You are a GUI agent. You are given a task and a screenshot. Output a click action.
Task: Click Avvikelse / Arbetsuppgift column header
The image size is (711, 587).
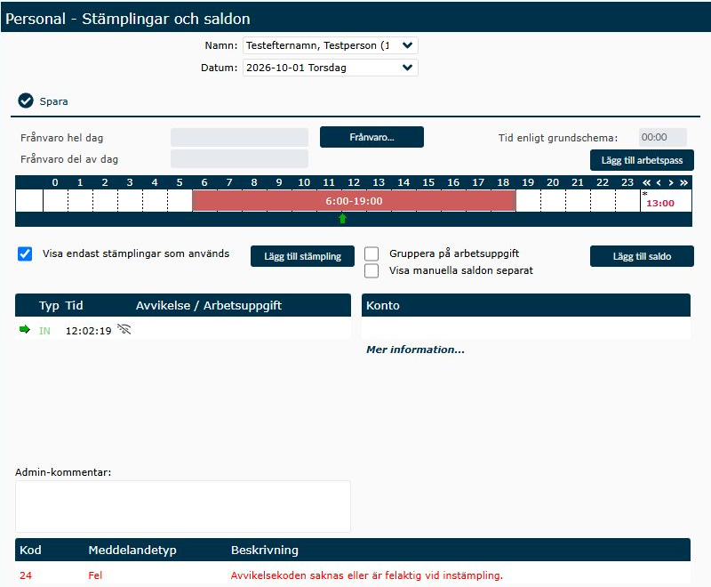[209, 305]
